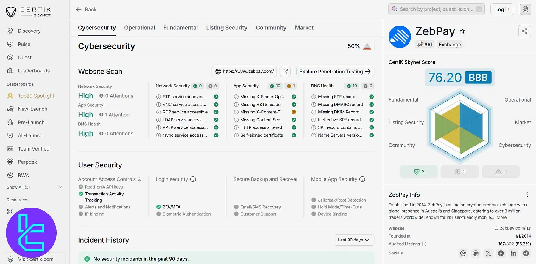Open website in new tab icon
This screenshot has height=264, width=536.
(285, 71)
